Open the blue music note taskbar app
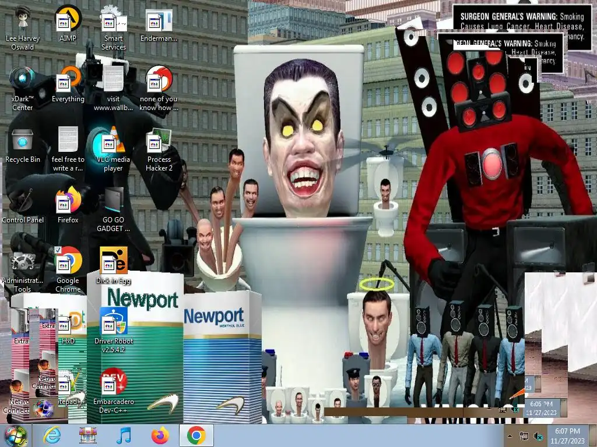 (x=124, y=435)
